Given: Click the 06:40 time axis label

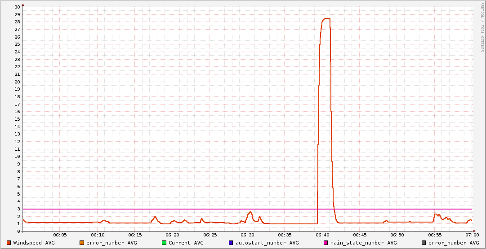Looking at the screenshot, I should click(x=322, y=235).
